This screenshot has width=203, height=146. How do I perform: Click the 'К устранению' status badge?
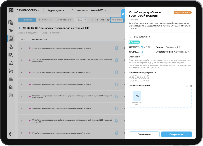point(183,12)
